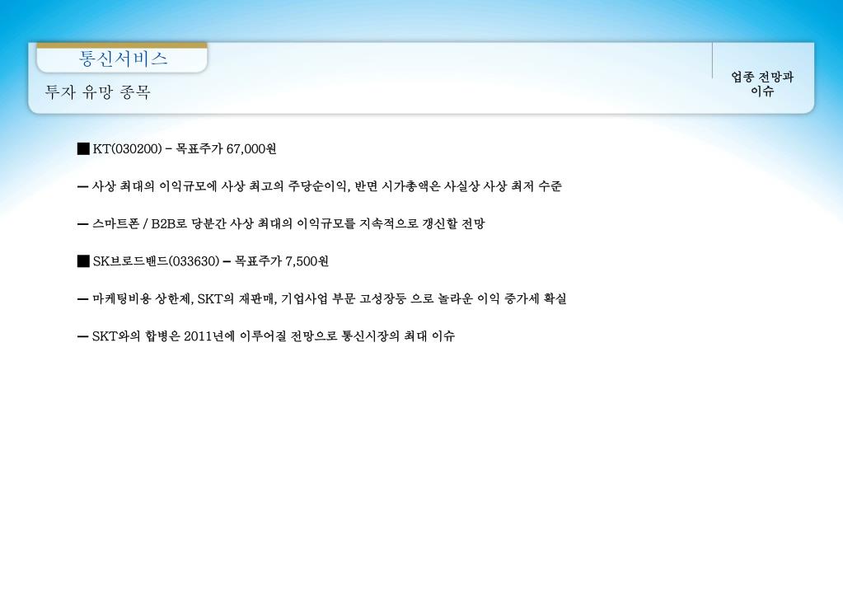Click the 업종 전망과 이슈 label
The width and height of the screenshot is (843, 596).
(761, 84)
